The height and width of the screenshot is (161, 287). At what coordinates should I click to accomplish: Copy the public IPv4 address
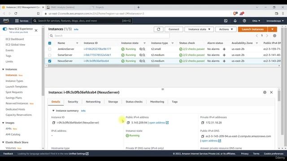(x=128, y=123)
